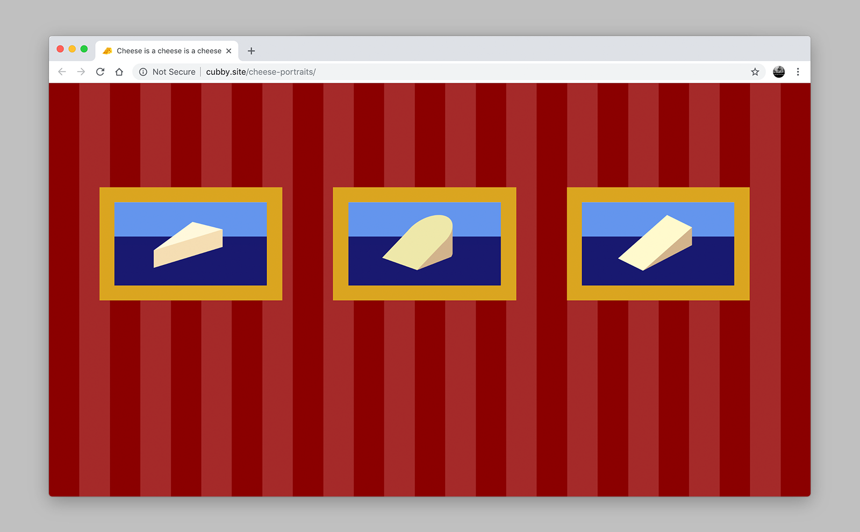860x532 pixels.
Task: Reload the cheese portraits page
Action: (100, 72)
